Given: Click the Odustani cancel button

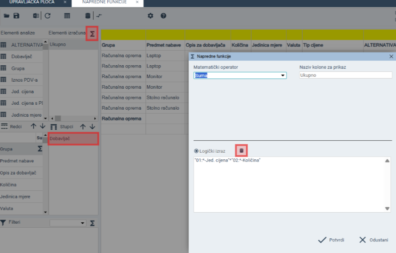Looking at the screenshot, I should point(373,240).
